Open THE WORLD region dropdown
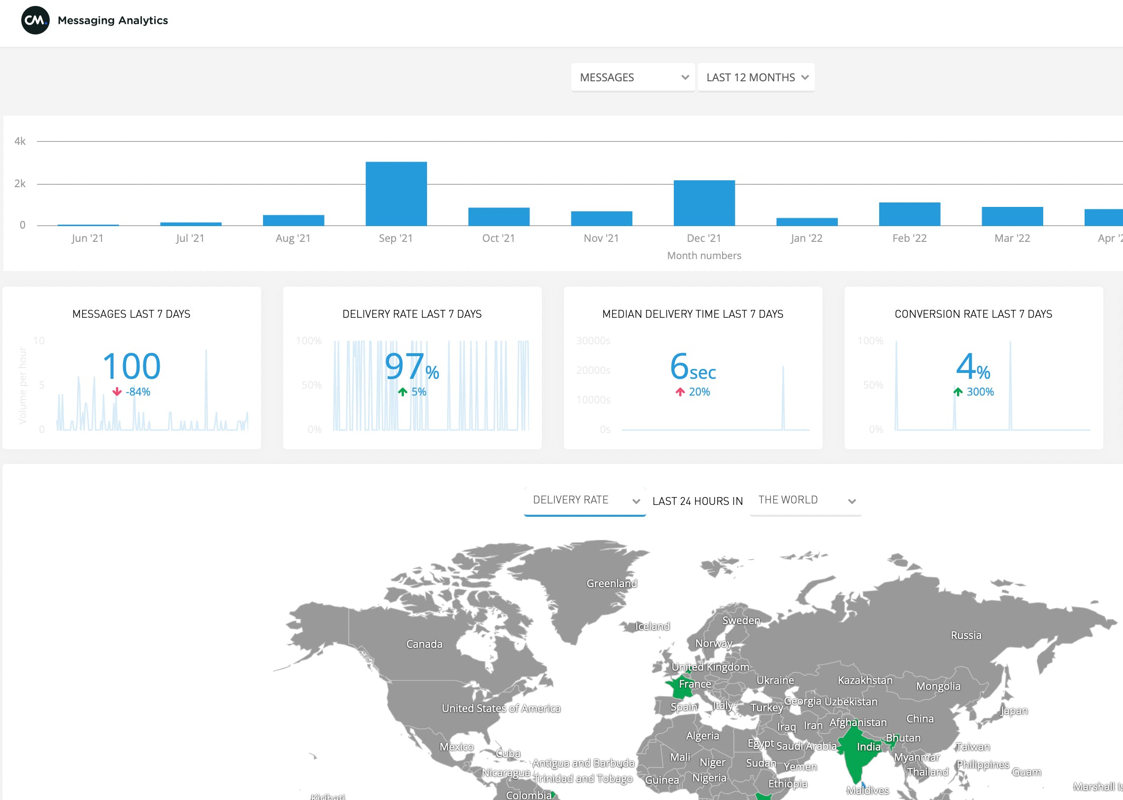The width and height of the screenshot is (1123, 800). pos(805,500)
